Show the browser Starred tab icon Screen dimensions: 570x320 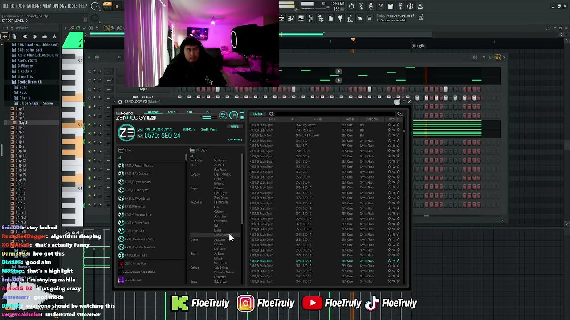(54, 36)
